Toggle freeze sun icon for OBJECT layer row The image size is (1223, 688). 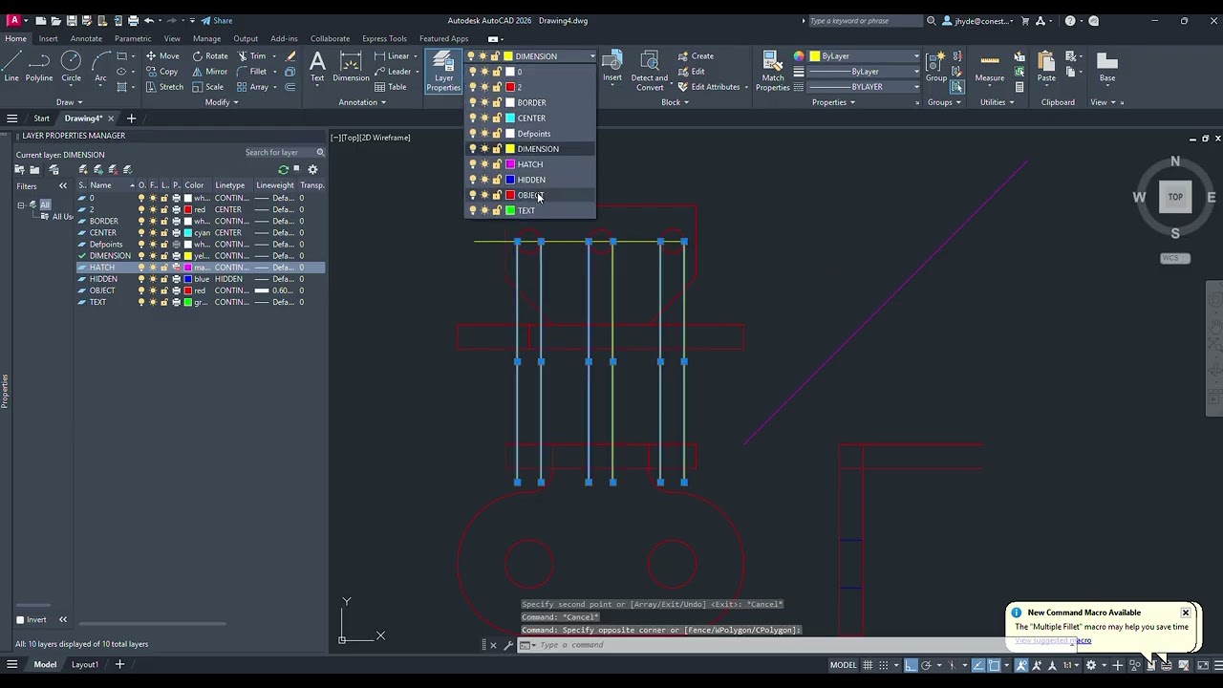(153, 290)
